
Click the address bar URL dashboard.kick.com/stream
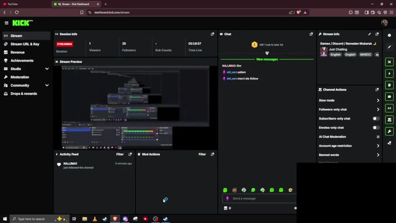[x=112, y=12]
